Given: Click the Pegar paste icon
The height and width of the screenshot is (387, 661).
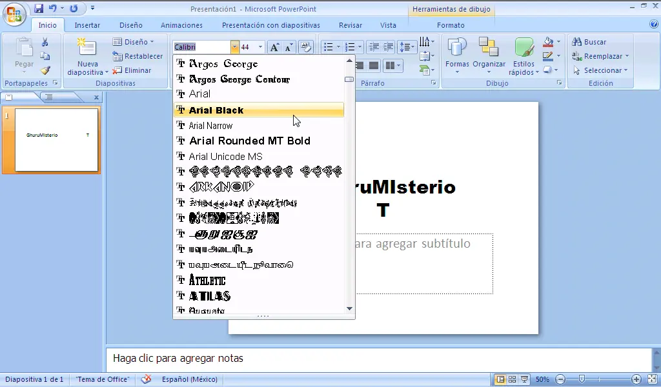Looking at the screenshot, I should 24,47.
